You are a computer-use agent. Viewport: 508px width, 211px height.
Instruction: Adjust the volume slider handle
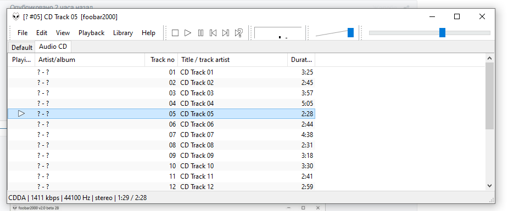[350, 33]
